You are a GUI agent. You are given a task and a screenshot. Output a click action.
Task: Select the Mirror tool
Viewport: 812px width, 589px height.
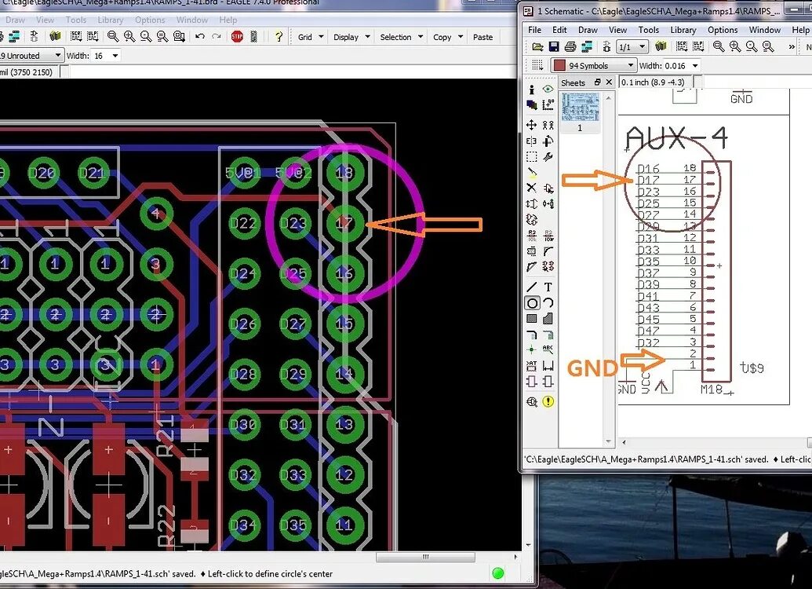(x=531, y=141)
